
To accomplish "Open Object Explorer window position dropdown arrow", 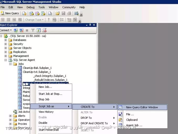I will (87, 25).
